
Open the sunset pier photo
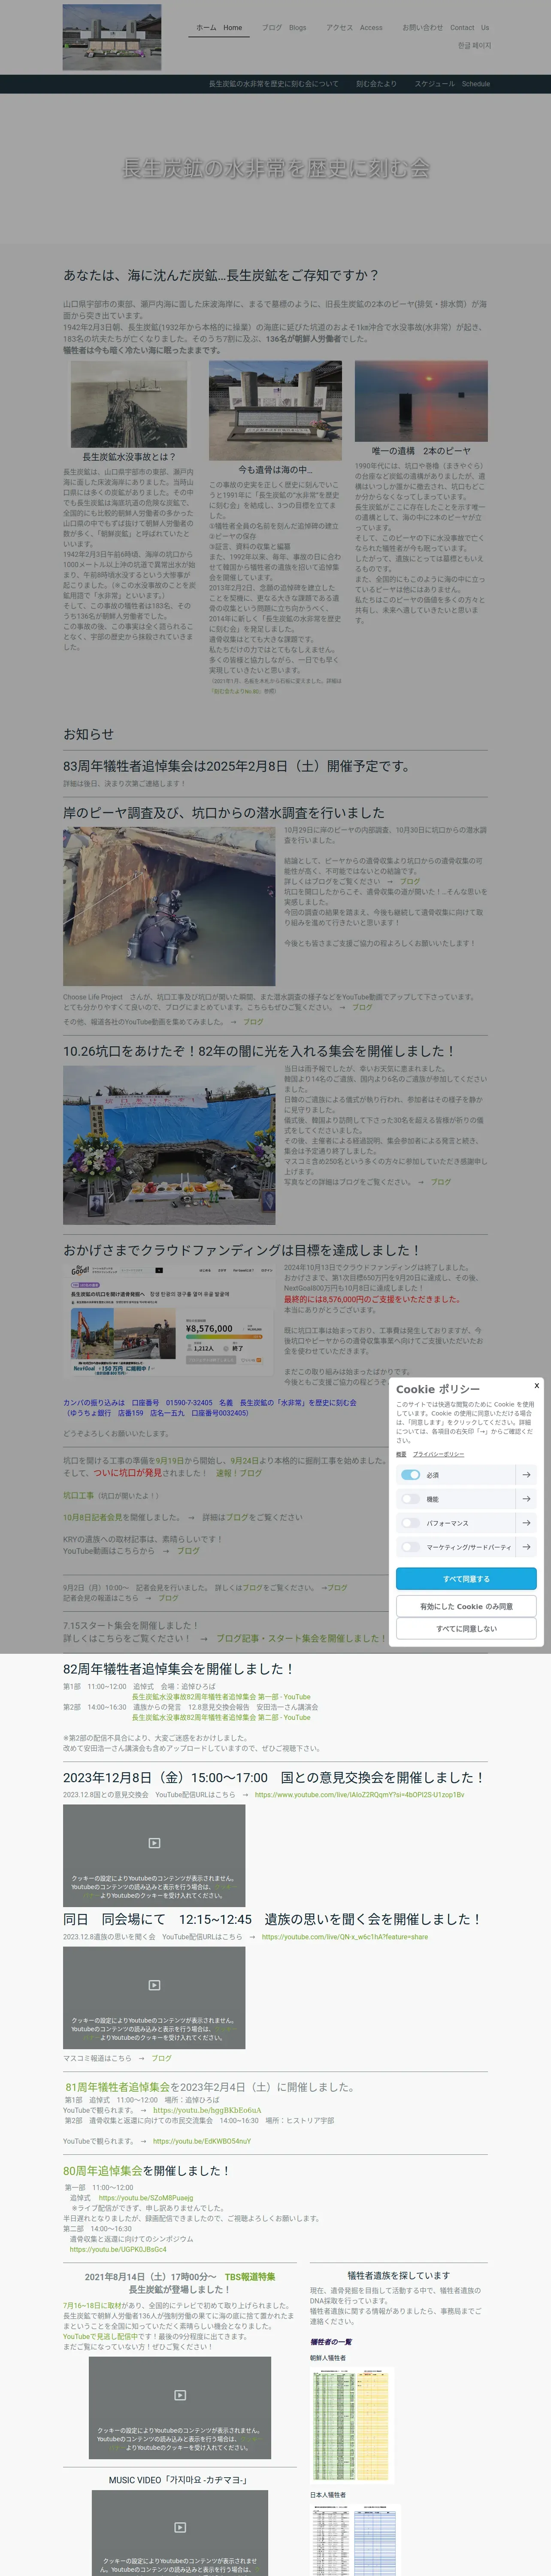coord(421,401)
